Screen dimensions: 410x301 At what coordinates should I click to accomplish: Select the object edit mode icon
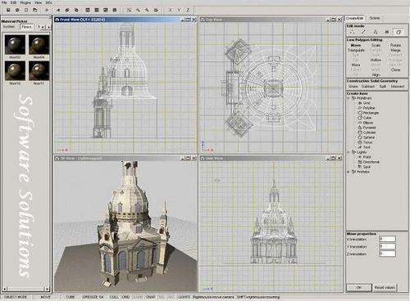[x=399, y=32]
